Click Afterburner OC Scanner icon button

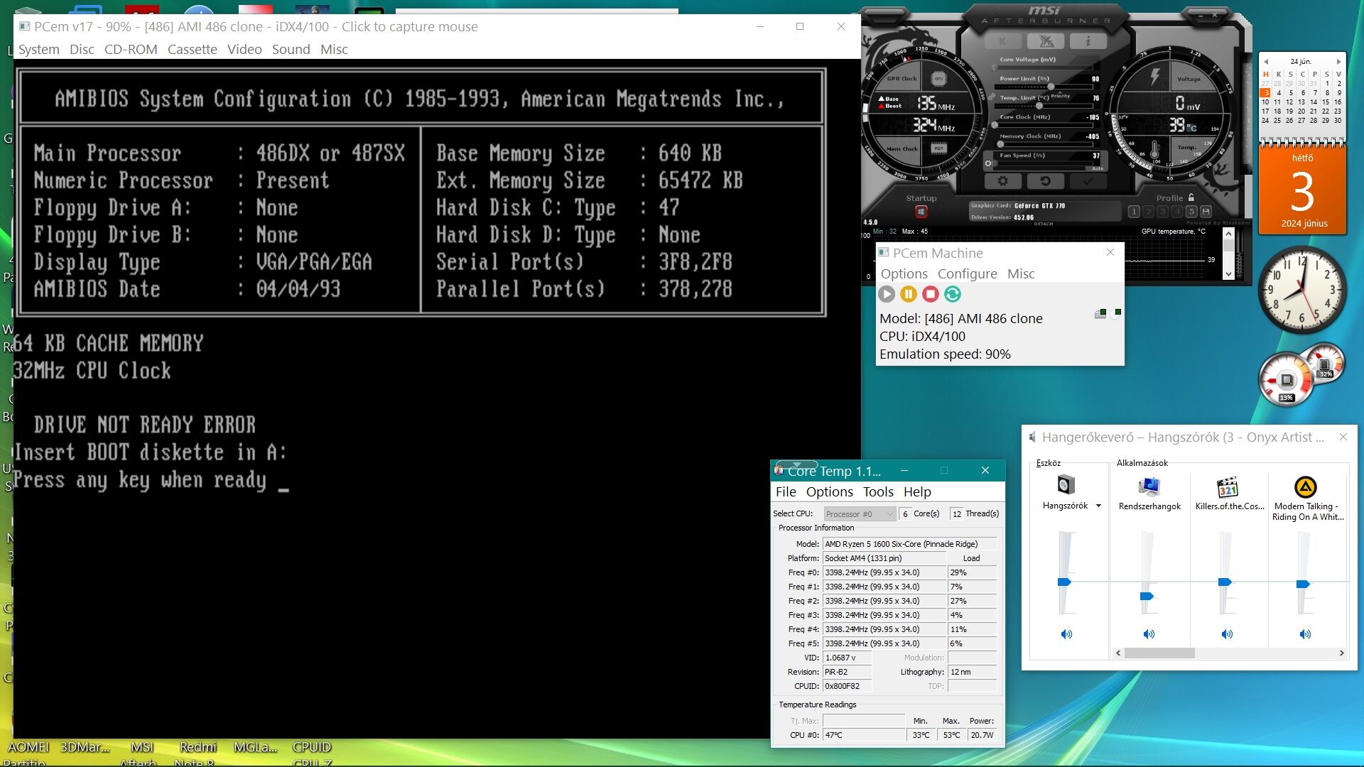tap(1045, 41)
